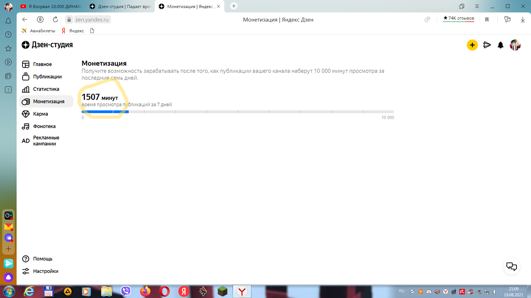The width and height of the screenshot is (531, 298).
Task: Click the yellow plus create button
Action: (472, 45)
